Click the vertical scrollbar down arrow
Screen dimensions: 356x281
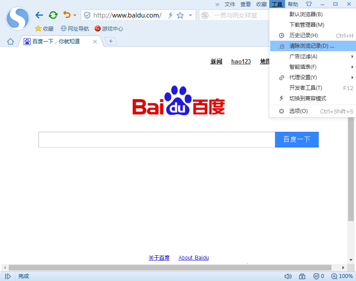[x=351, y=260]
